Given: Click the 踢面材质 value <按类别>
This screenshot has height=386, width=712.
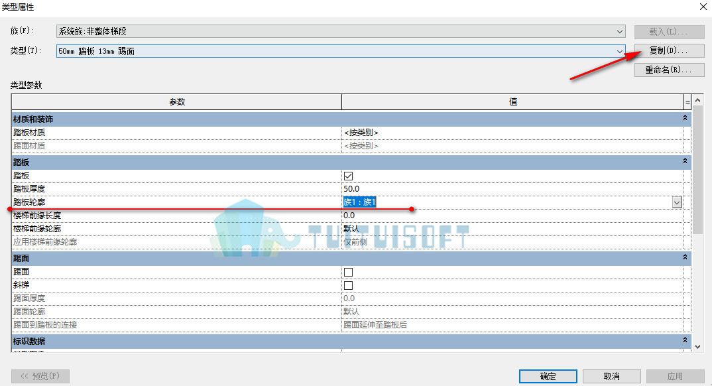Looking at the screenshot, I should pos(361,146).
